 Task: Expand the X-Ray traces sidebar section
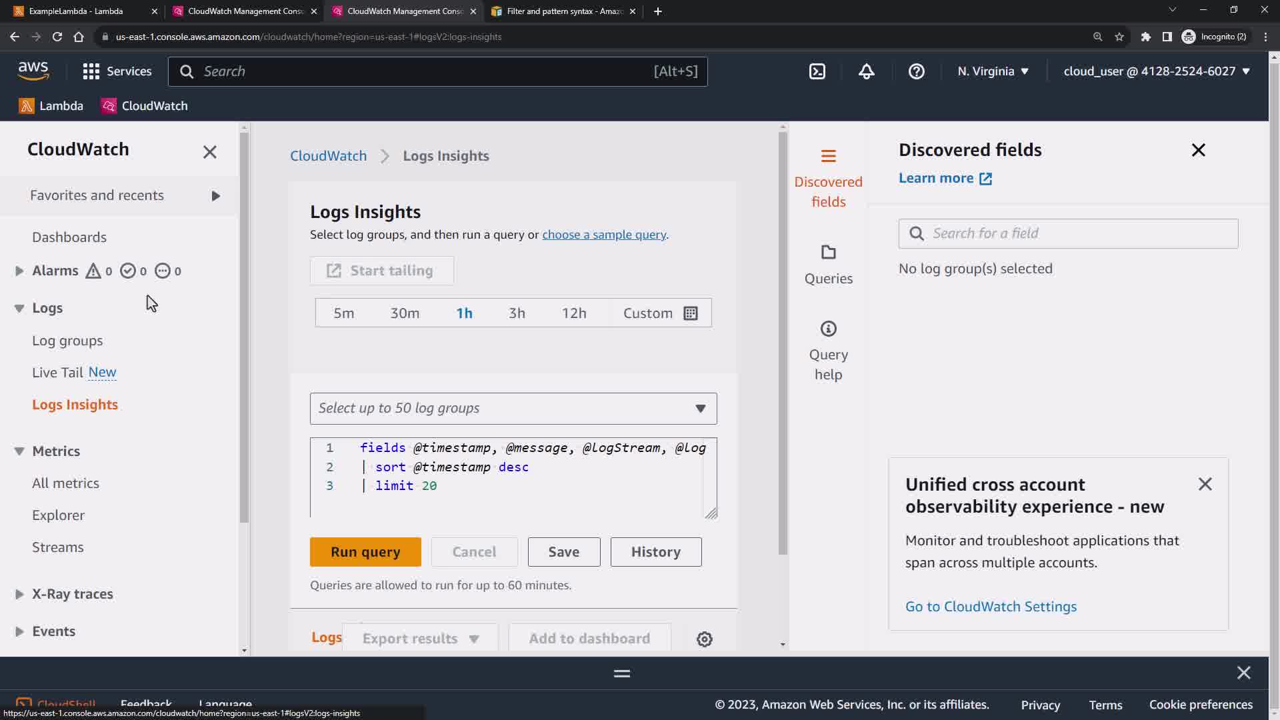coord(19,594)
